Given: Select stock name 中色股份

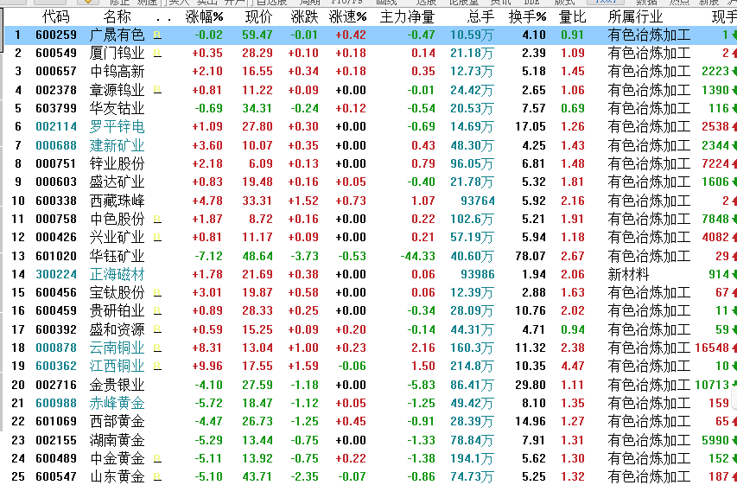Looking at the screenshot, I should tap(117, 220).
